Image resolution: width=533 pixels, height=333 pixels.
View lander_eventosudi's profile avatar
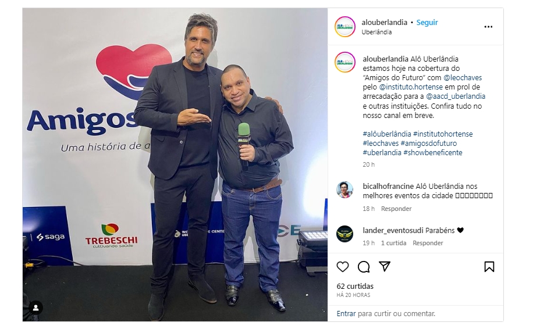(344, 234)
